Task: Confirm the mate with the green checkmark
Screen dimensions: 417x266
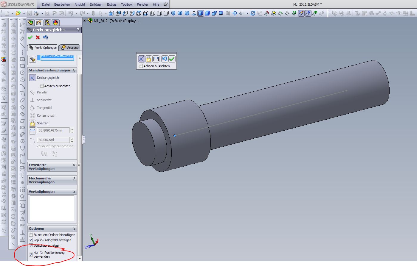Action: (x=30, y=37)
